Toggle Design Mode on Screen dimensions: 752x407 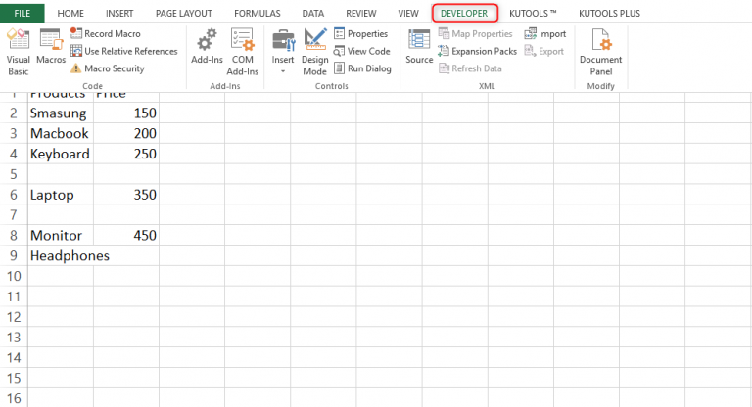coord(315,50)
